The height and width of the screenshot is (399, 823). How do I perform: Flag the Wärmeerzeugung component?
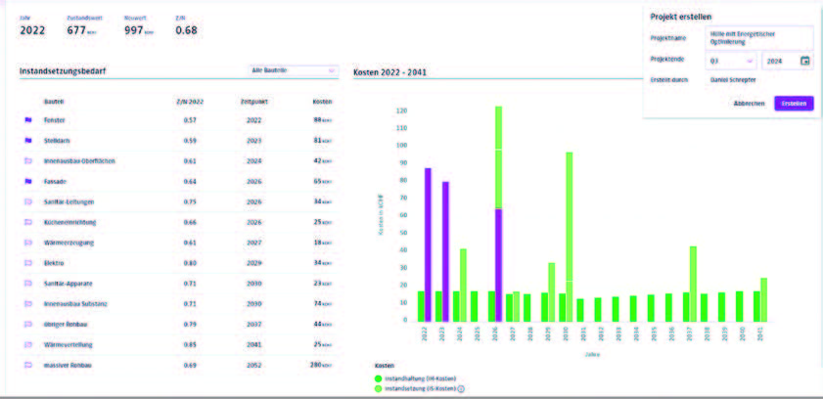click(x=28, y=243)
